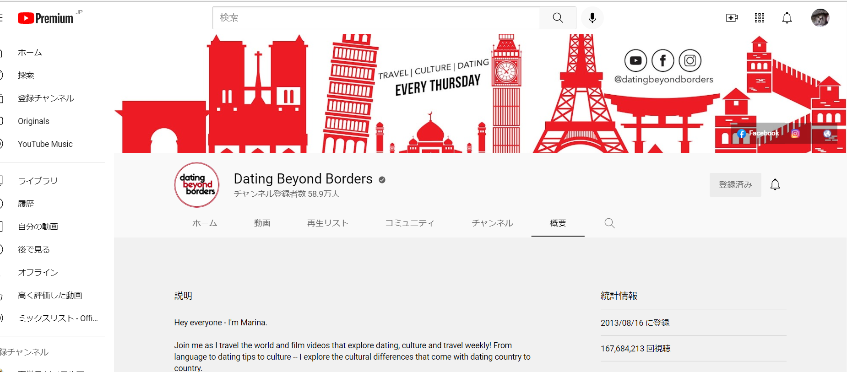Click the verified badge beside channel name

(382, 180)
